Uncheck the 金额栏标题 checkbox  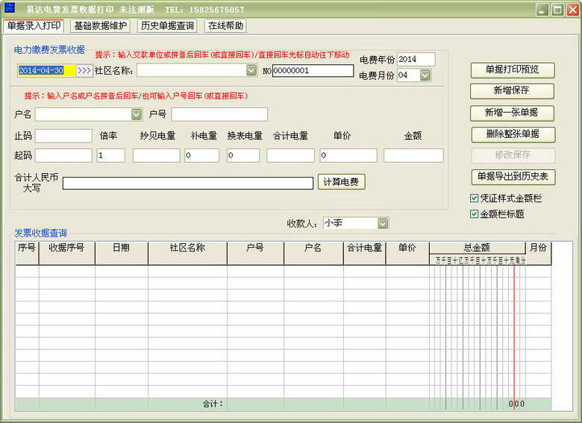point(475,213)
